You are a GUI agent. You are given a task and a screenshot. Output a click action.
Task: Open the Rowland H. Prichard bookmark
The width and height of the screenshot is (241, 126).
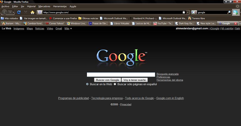[143, 18]
